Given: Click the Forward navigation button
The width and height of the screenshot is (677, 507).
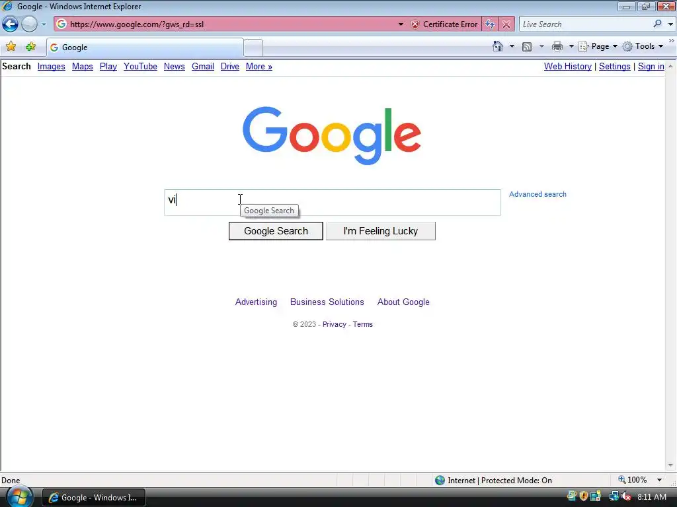Looking at the screenshot, I should pyautogui.click(x=29, y=24).
